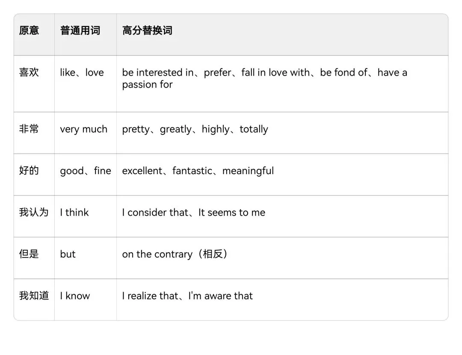Click 'excellent、fantastic、meaningful' text
462x355 pixels.
click(198, 171)
